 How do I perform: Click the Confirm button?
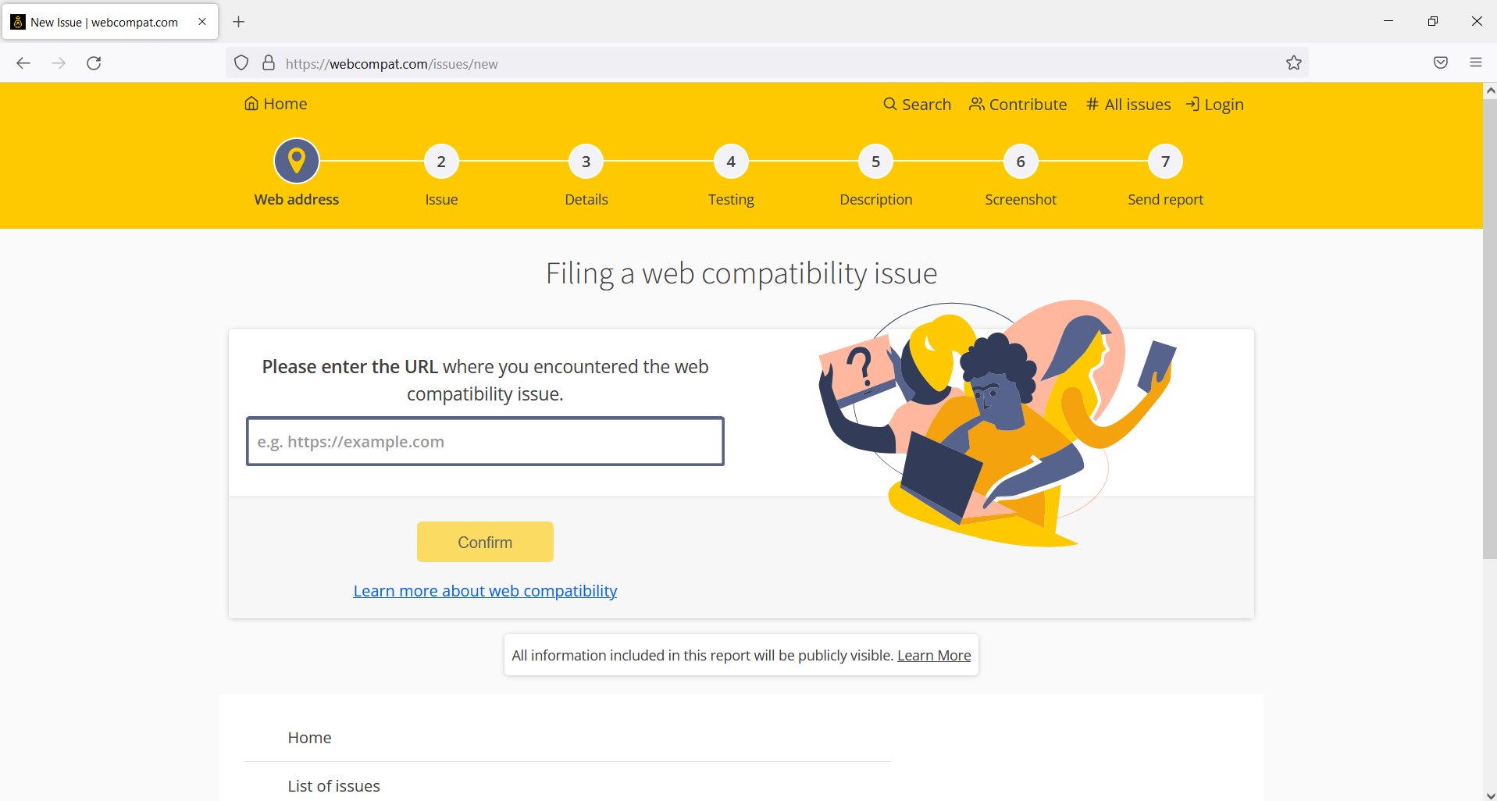click(x=485, y=542)
